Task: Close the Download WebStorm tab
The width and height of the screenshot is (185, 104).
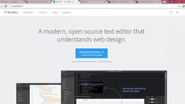Action: tap(160, 2)
